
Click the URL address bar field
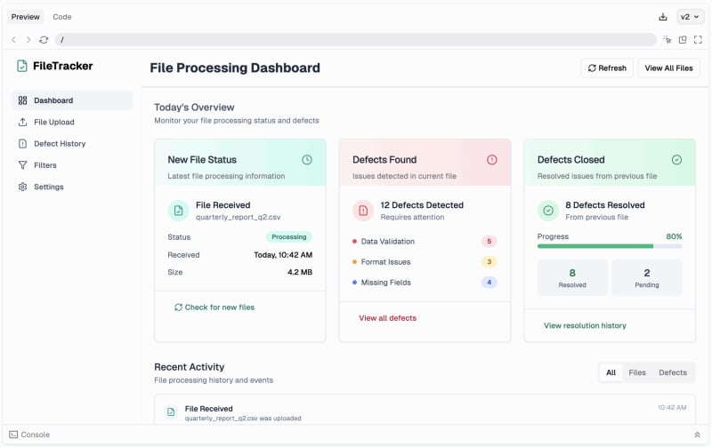(355, 40)
